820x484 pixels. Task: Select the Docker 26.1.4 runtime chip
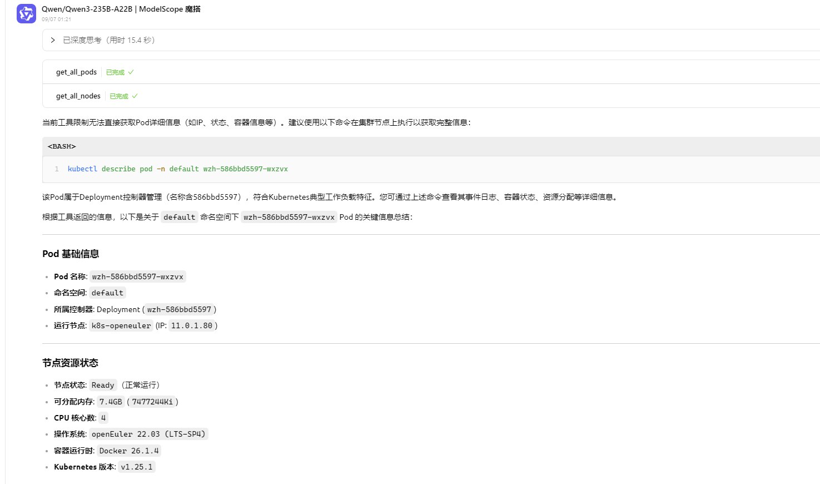click(x=129, y=451)
